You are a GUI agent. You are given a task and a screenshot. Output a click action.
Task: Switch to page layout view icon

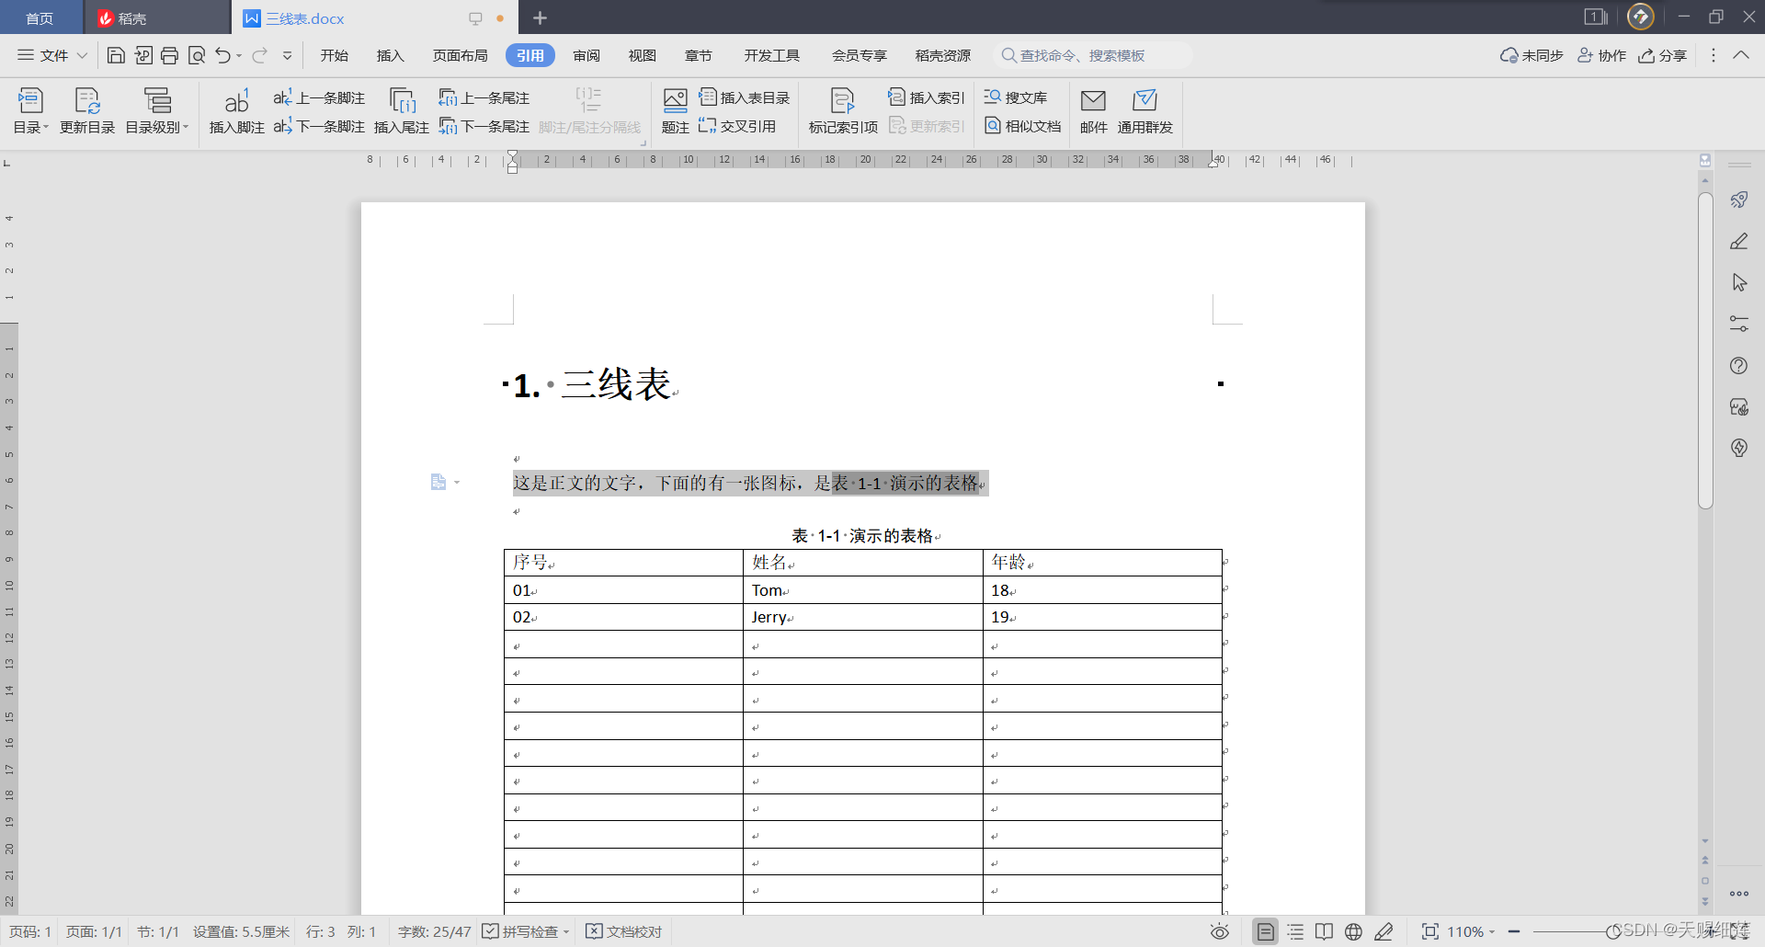point(1266,931)
